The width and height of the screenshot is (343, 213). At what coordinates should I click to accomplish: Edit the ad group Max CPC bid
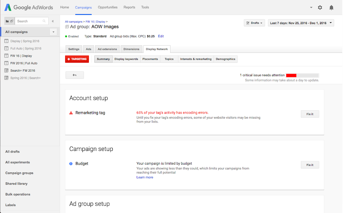click(x=161, y=36)
